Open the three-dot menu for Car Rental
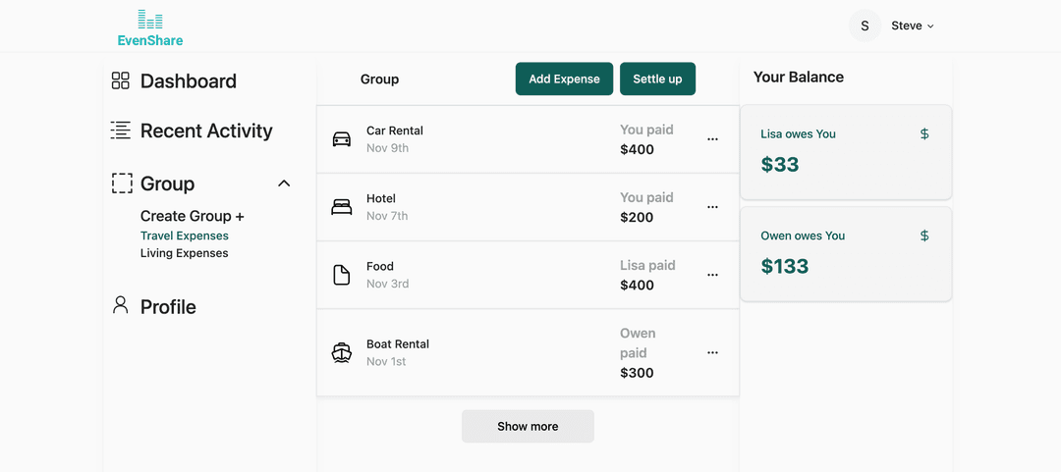This screenshot has width=1061, height=472. point(712,139)
